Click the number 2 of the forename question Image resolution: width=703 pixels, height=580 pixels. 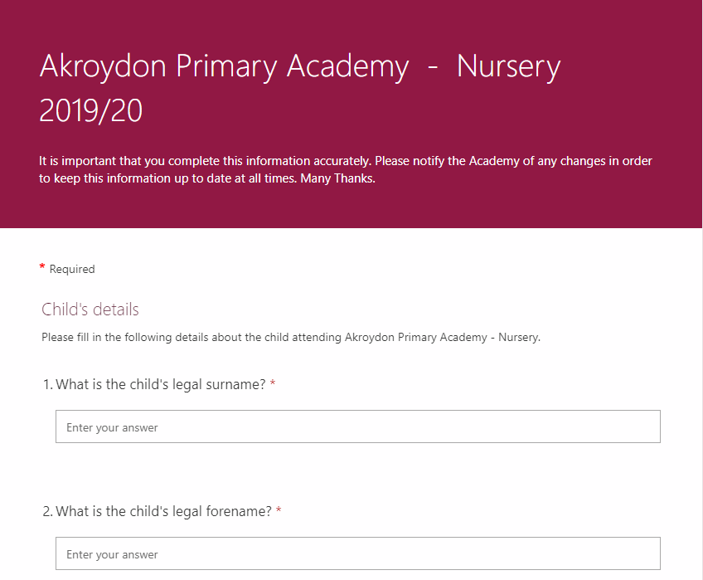[x=47, y=512]
